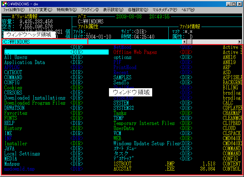Viewport: 244px width, 177px height.
Task: Click the horizontal scrollbar thumb
Action: (190, 42)
